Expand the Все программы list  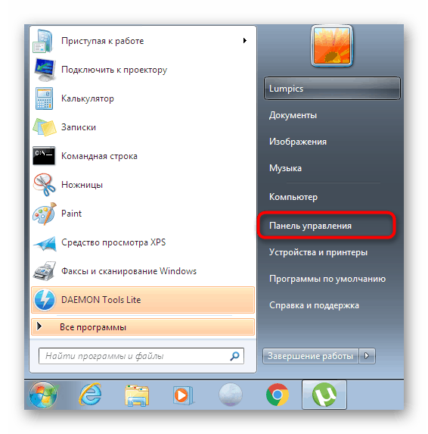click(143, 327)
